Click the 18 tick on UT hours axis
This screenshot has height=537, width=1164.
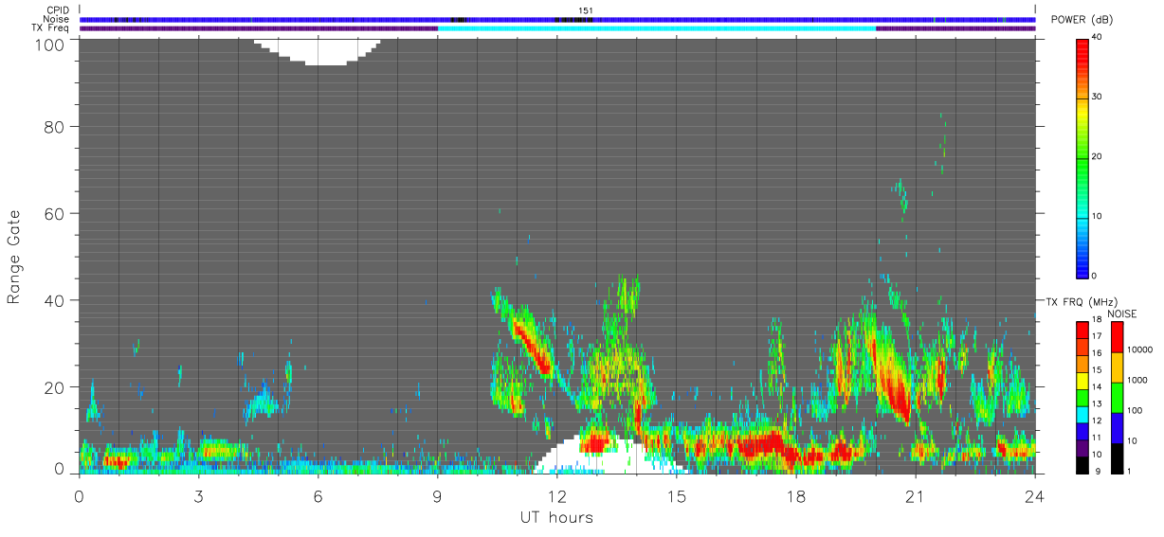click(795, 496)
